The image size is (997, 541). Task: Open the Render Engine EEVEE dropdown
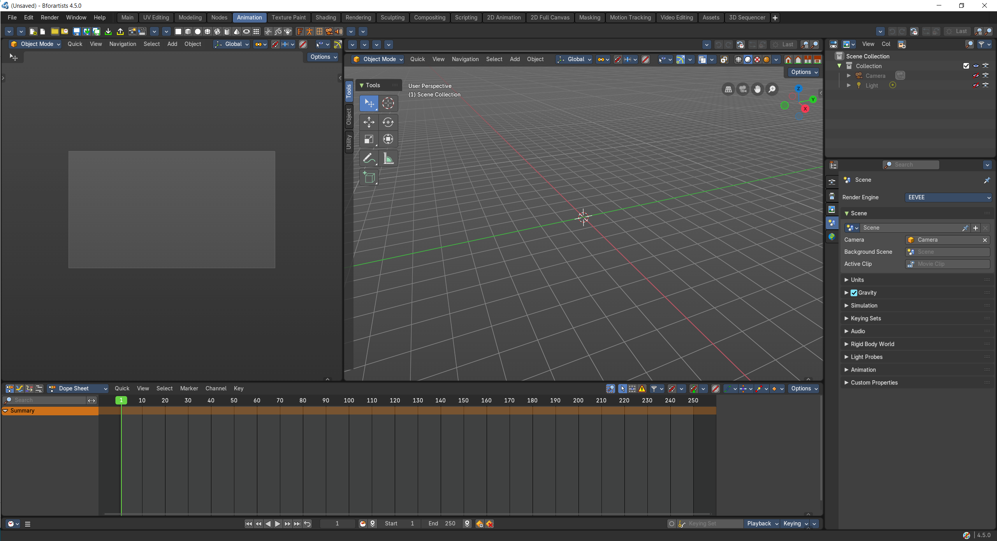coord(948,197)
